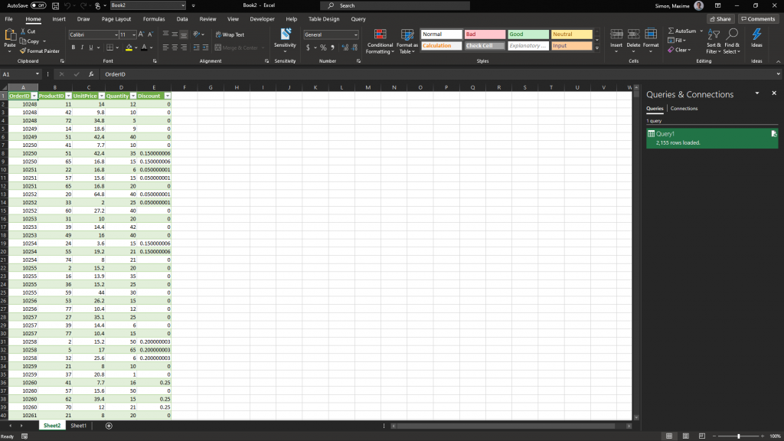Switch to the Sheet1 worksheet tab
This screenshot has width=784, height=441.
click(79, 426)
